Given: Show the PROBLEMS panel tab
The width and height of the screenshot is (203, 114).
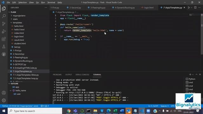Looking at the screenshot, I should 57,75.
